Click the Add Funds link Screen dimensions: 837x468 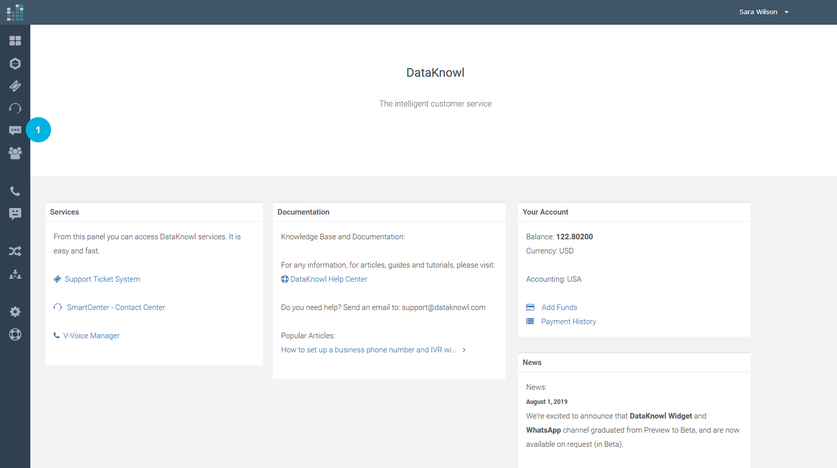pyautogui.click(x=560, y=307)
